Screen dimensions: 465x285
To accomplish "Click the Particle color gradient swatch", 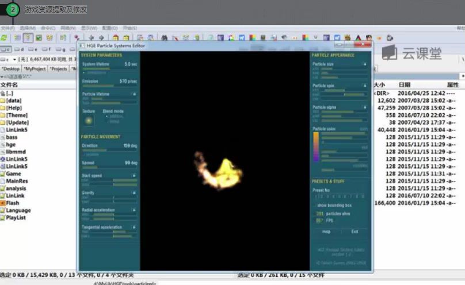I will click(x=316, y=147).
